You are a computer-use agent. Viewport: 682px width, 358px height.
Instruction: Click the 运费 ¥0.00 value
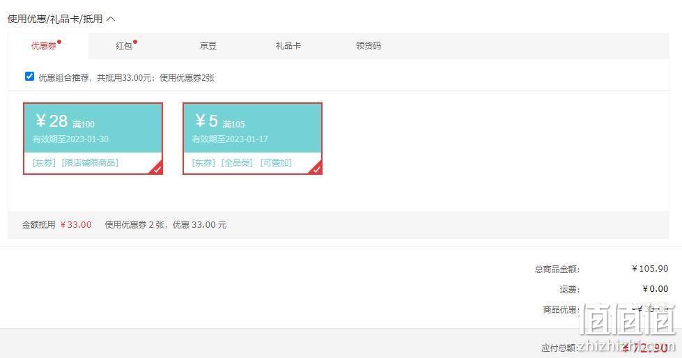(655, 289)
